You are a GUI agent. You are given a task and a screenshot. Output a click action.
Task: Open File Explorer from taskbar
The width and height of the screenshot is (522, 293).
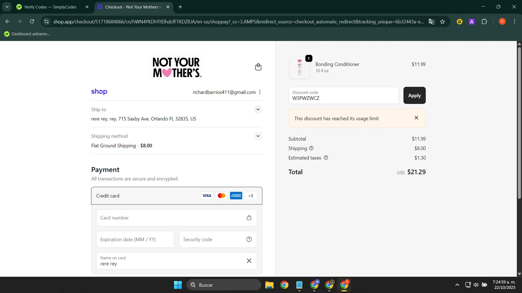click(269, 285)
